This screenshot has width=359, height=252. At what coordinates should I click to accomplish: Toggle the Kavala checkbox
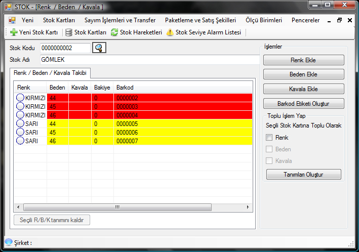(x=269, y=161)
